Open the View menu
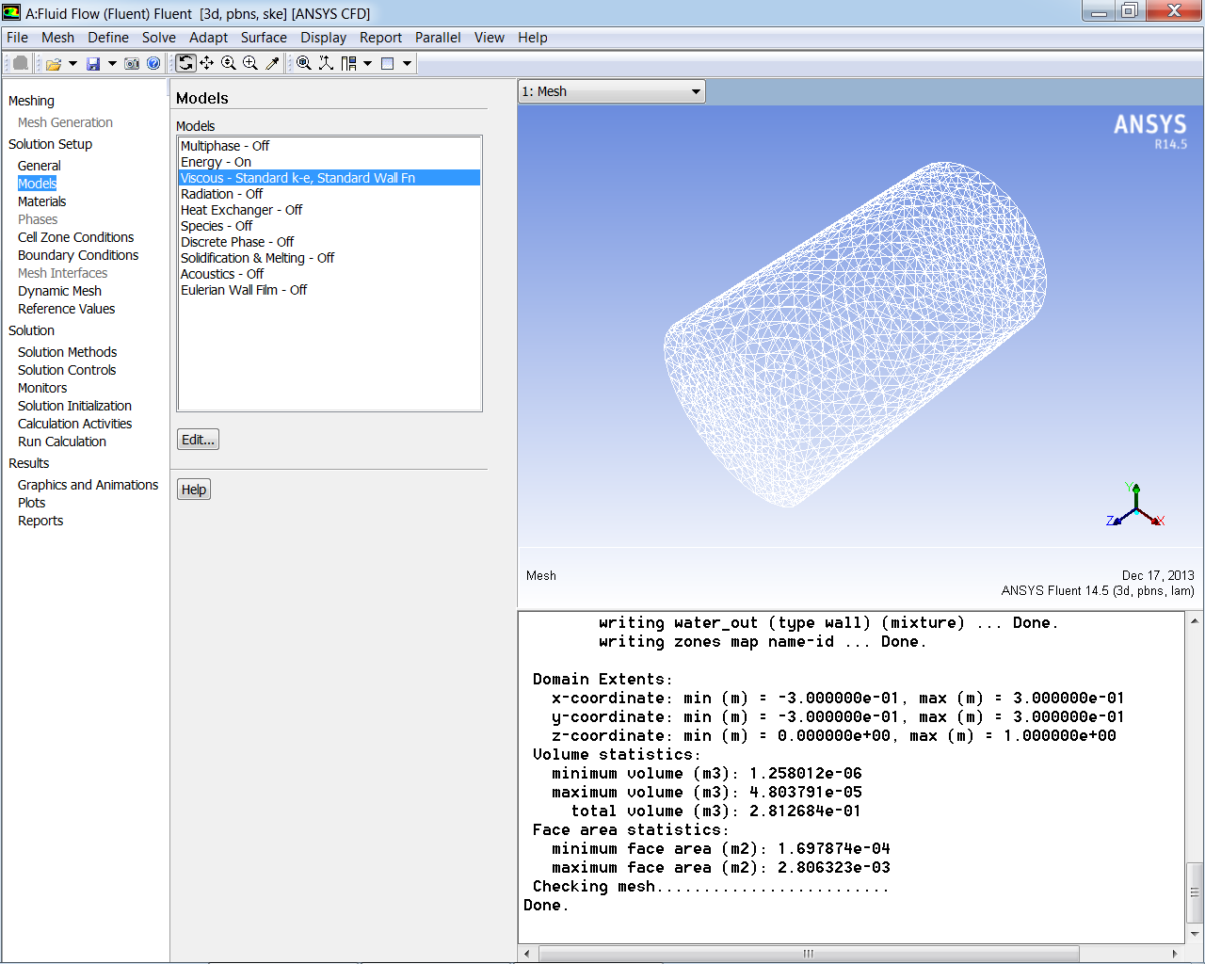Image resolution: width=1205 pixels, height=964 pixels. click(490, 38)
